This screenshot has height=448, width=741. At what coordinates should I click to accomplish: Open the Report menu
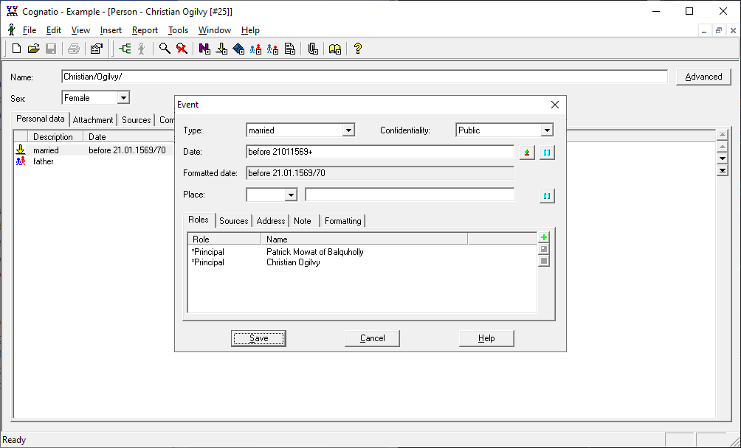pos(145,30)
